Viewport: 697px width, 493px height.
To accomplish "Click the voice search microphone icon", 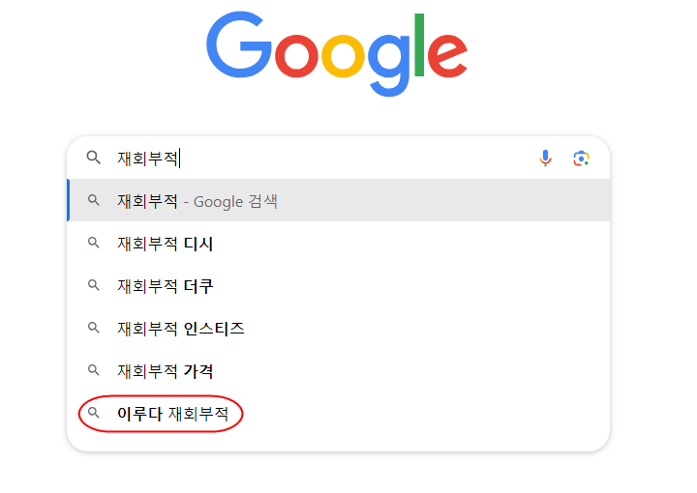I will pos(546,159).
